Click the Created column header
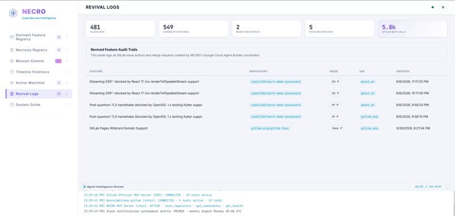The image size is (455, 216). [x=403, y=71]
